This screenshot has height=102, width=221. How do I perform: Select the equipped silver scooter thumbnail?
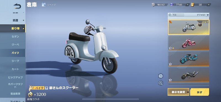click(x=189, y=27)
